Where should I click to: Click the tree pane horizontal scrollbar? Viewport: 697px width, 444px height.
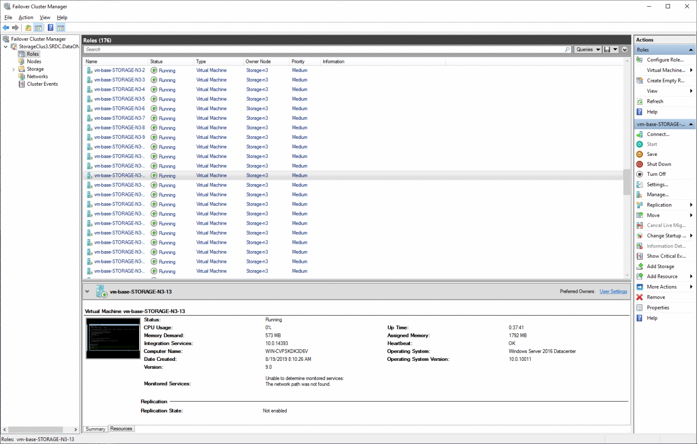pyautogui.click(x=36, y=430)
